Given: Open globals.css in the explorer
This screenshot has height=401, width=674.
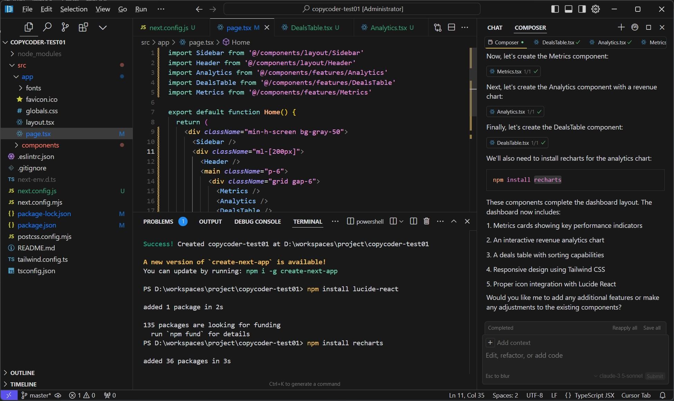Looking at the screenshot, I should (66, 111).
